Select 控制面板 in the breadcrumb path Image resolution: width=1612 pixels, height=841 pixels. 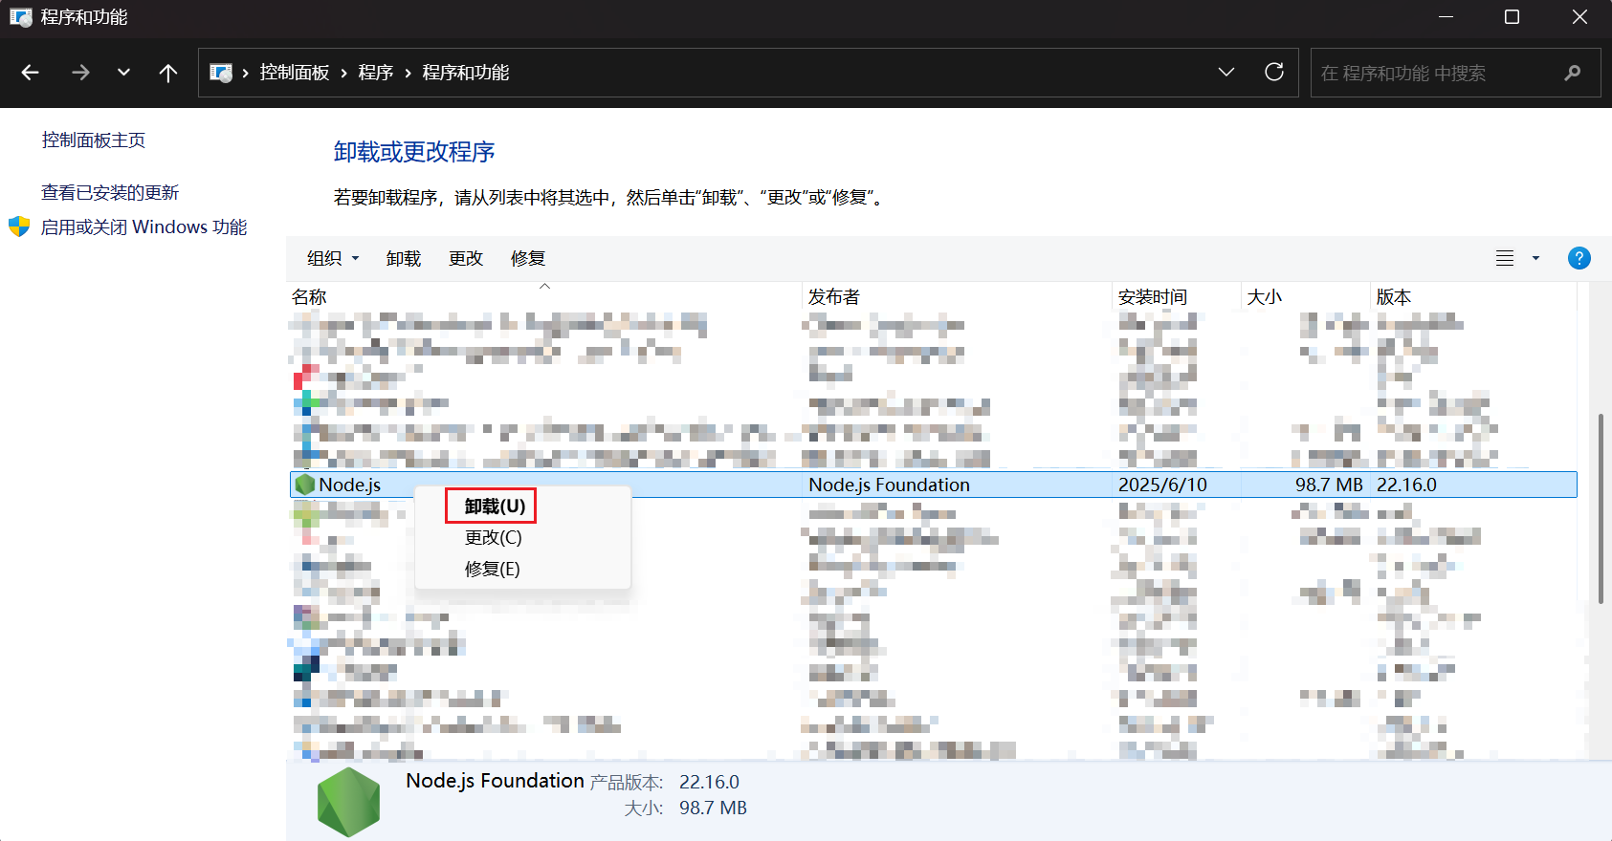[295, 73]
